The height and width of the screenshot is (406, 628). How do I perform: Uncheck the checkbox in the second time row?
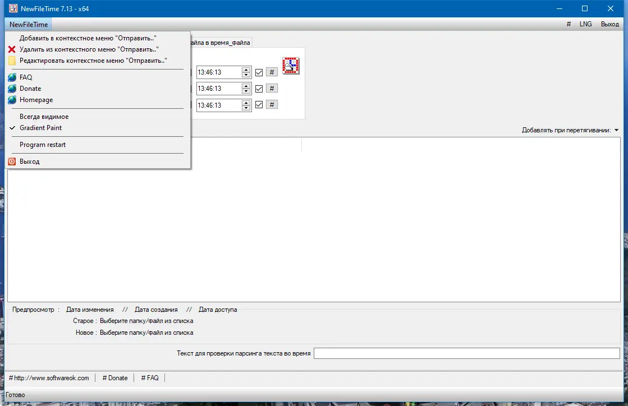pos(259,89)
